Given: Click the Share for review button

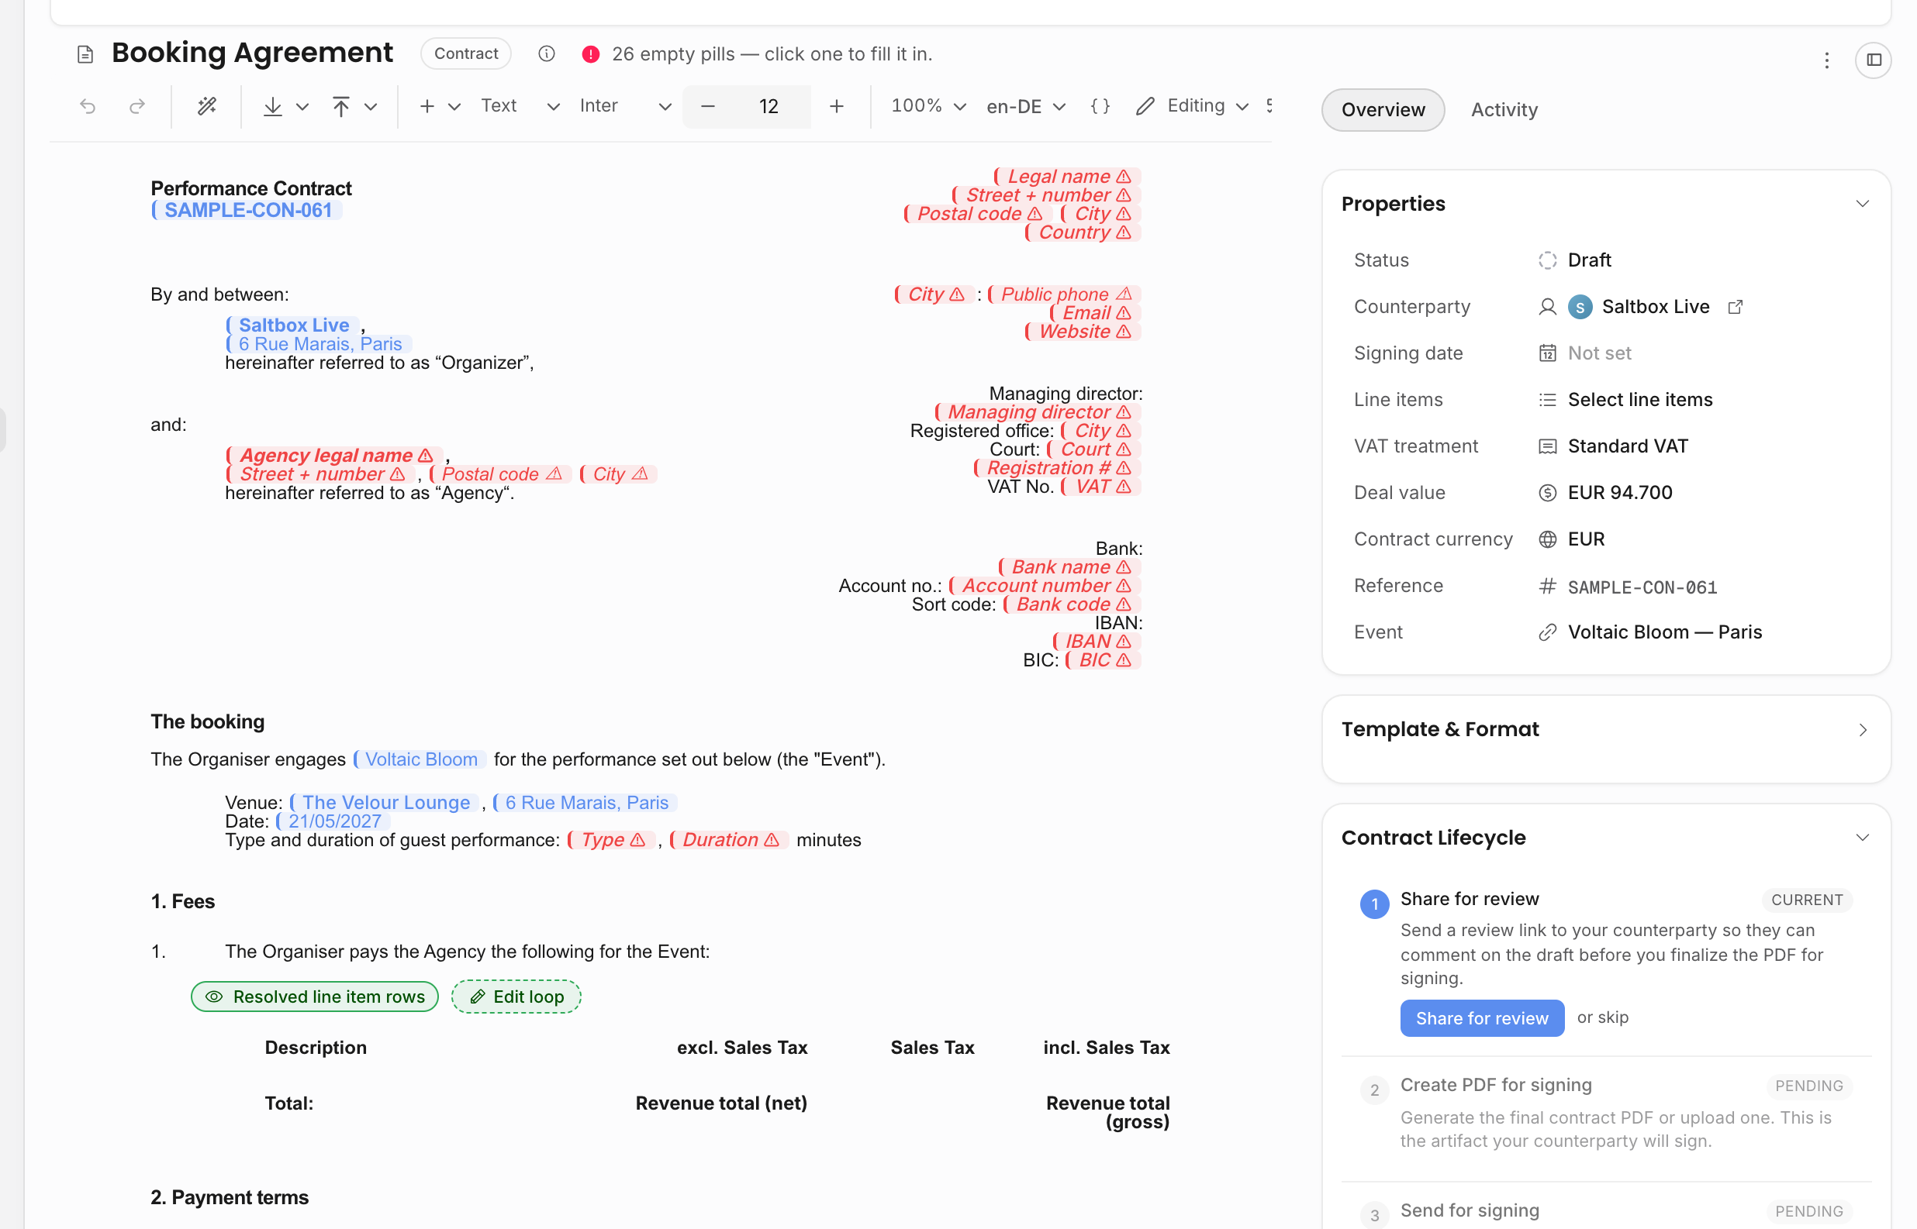Looking at the screenshot, I should point(1482,1017).
